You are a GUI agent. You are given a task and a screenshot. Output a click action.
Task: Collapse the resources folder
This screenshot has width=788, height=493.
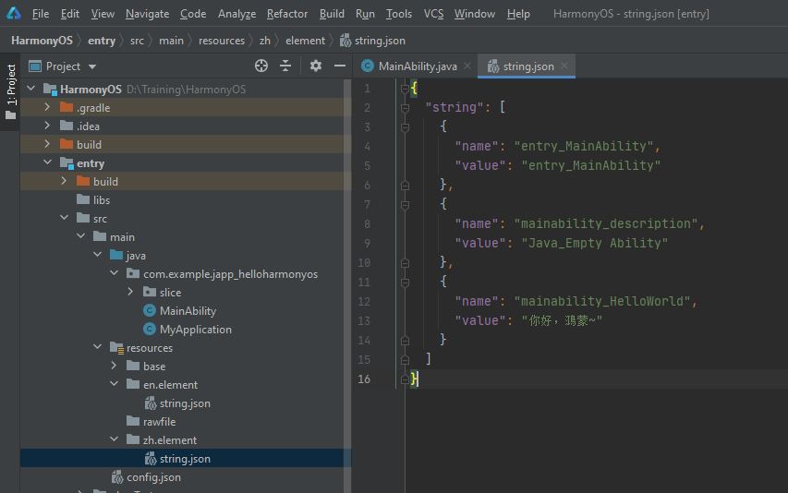[x=98, y=347]
